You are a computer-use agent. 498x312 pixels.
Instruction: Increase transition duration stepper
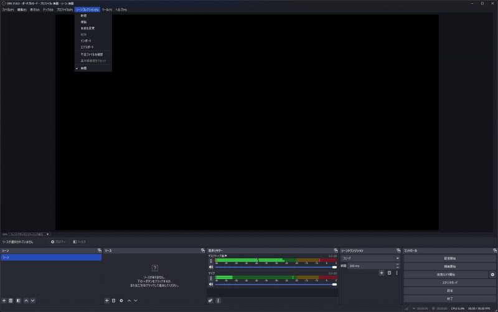click(397, 264)
